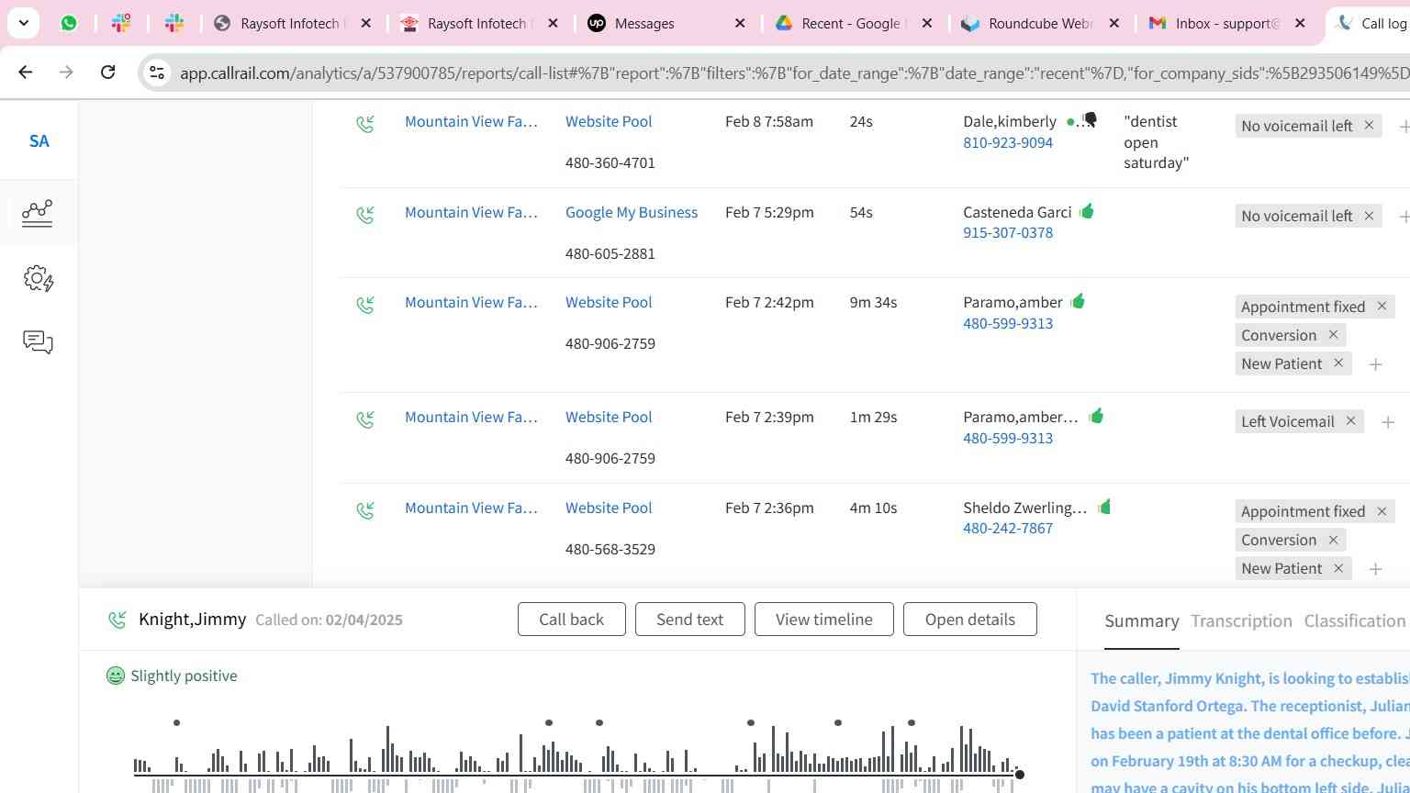Open Website Pool source for Feb 8 7:58am call

[609, 121]
